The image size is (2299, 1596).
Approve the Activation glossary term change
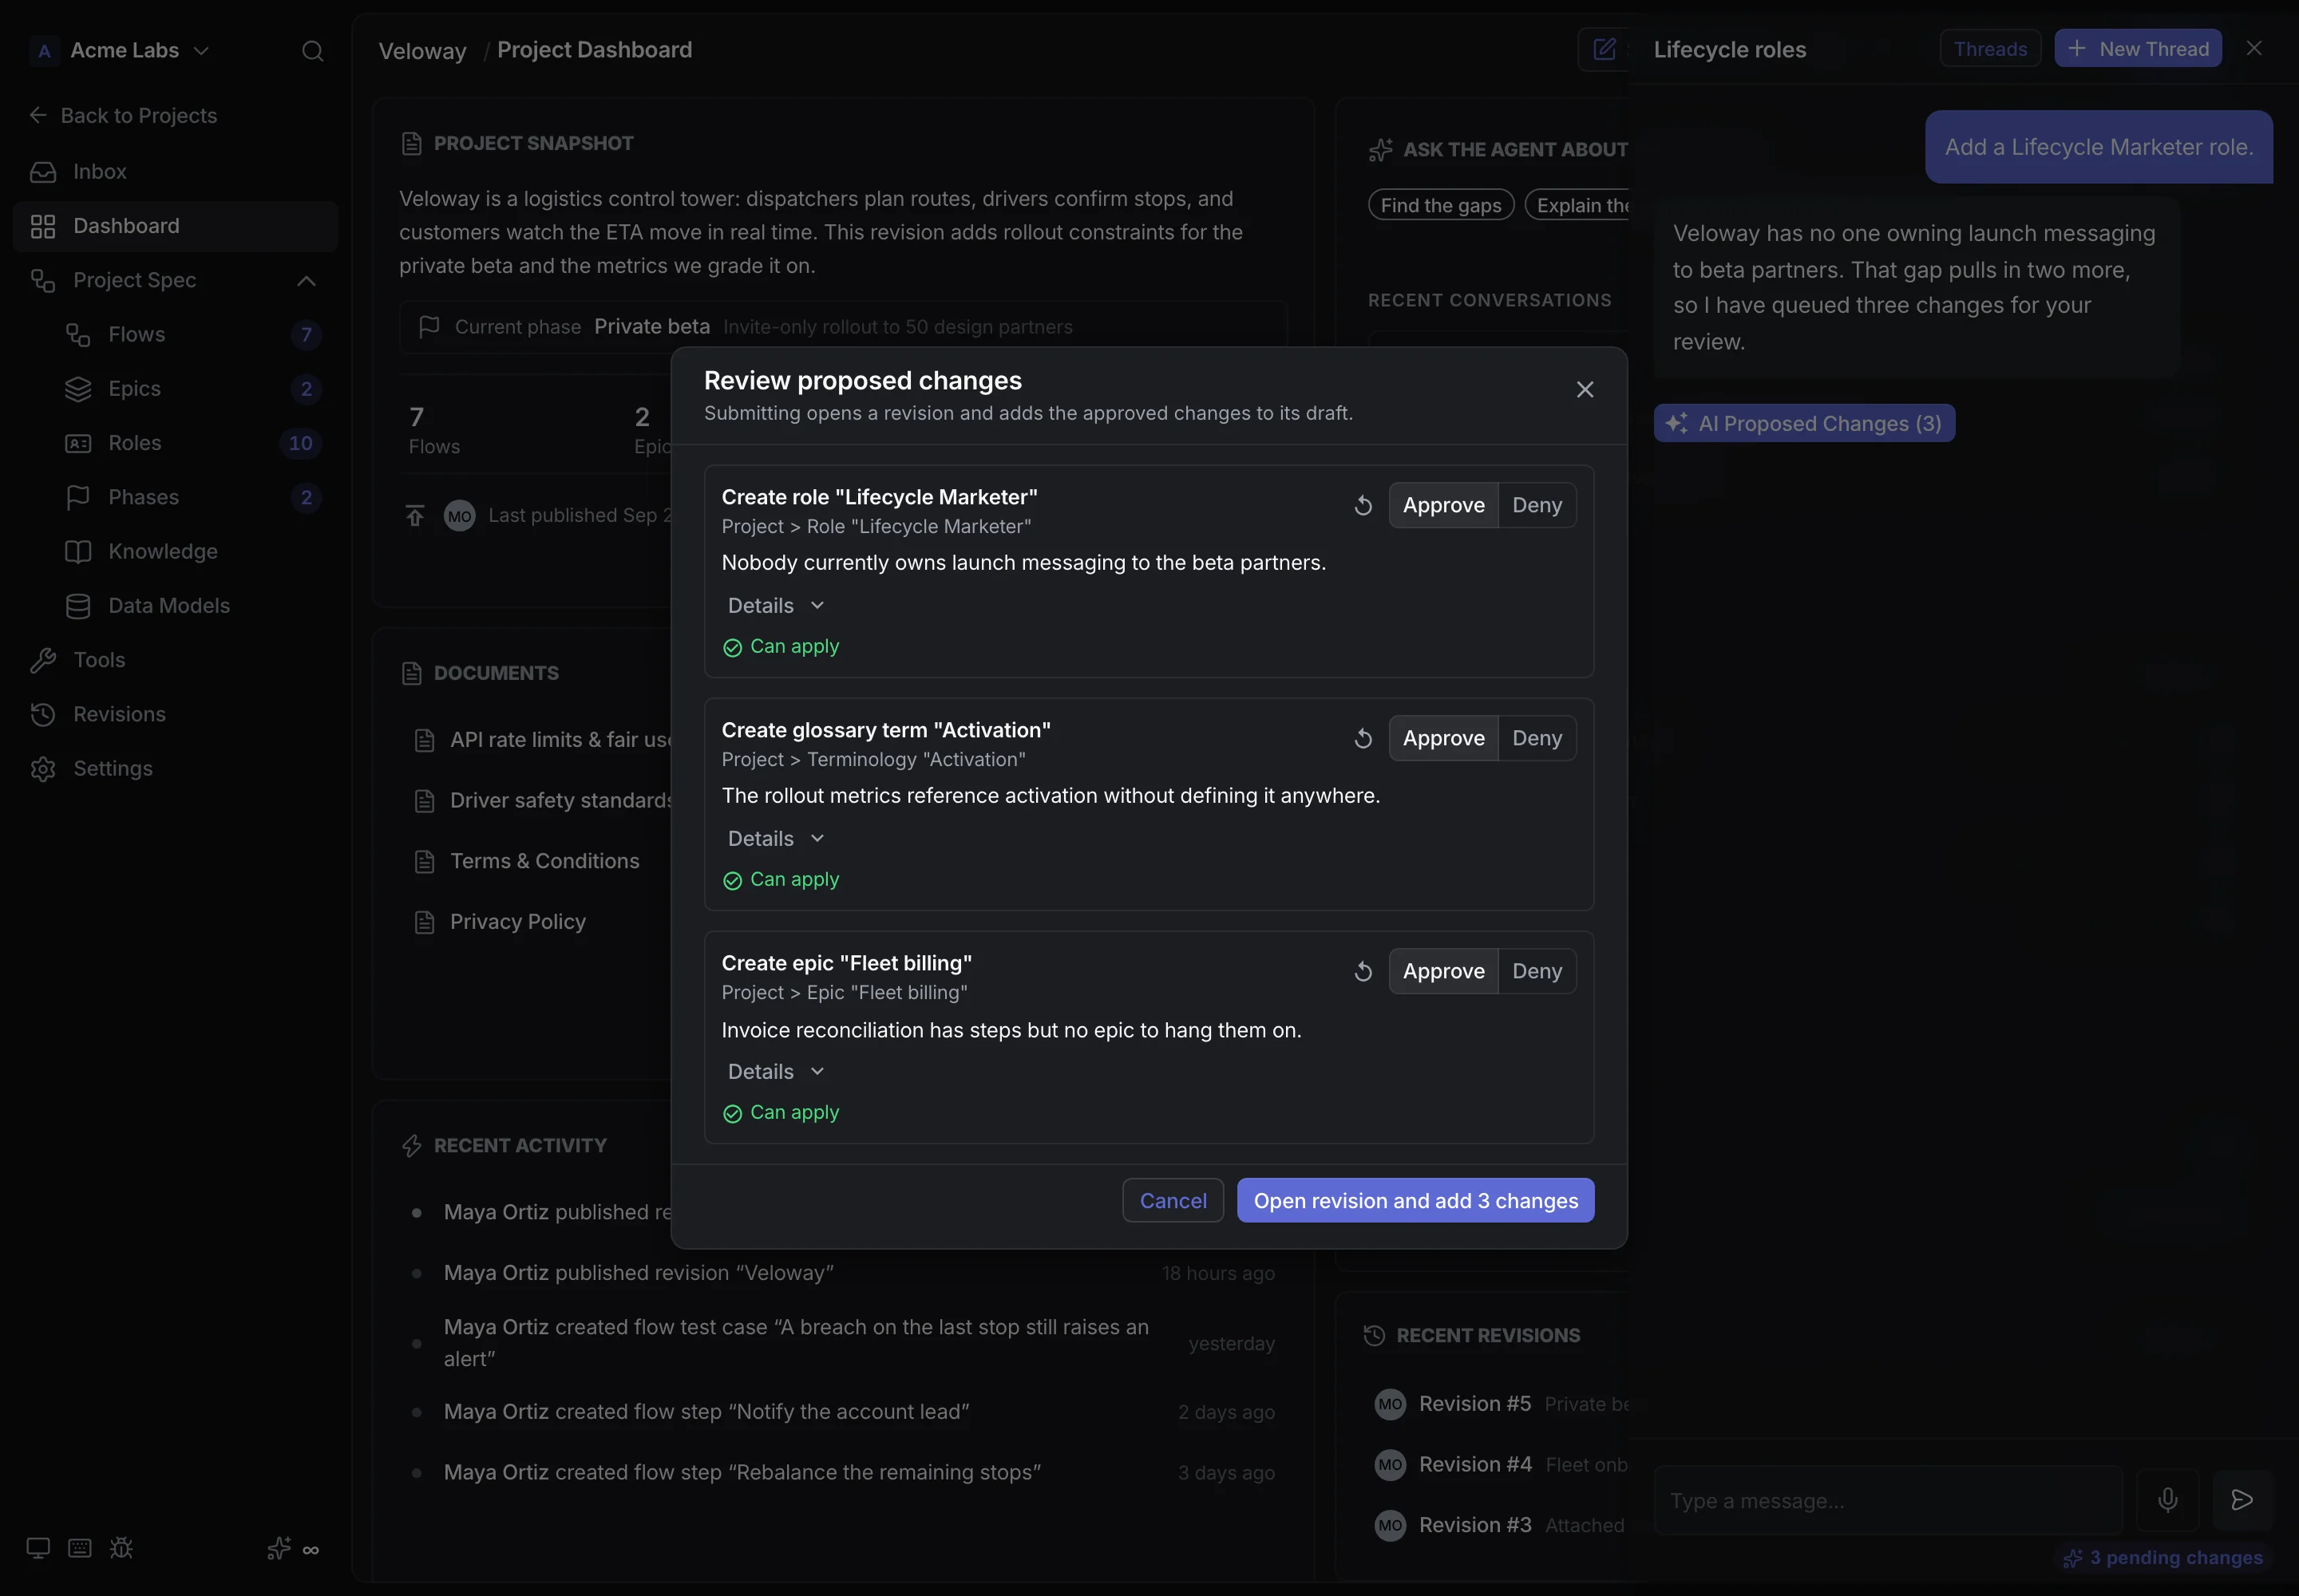1442,739
